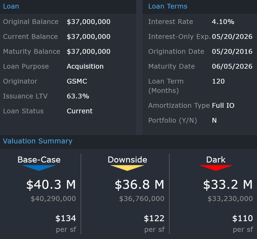Click the Portfolio (Y/N) value N

[x=214, y=121]
